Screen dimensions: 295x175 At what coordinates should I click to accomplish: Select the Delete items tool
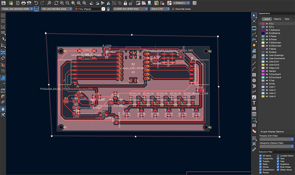(x=254, y=131)
